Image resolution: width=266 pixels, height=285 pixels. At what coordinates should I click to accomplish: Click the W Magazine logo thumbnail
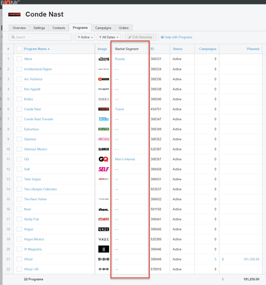point(104,249)
